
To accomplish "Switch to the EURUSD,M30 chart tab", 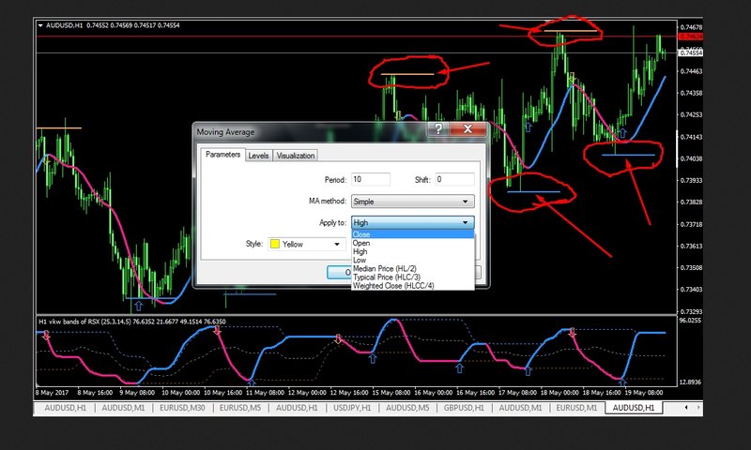I will coord(182,408).
